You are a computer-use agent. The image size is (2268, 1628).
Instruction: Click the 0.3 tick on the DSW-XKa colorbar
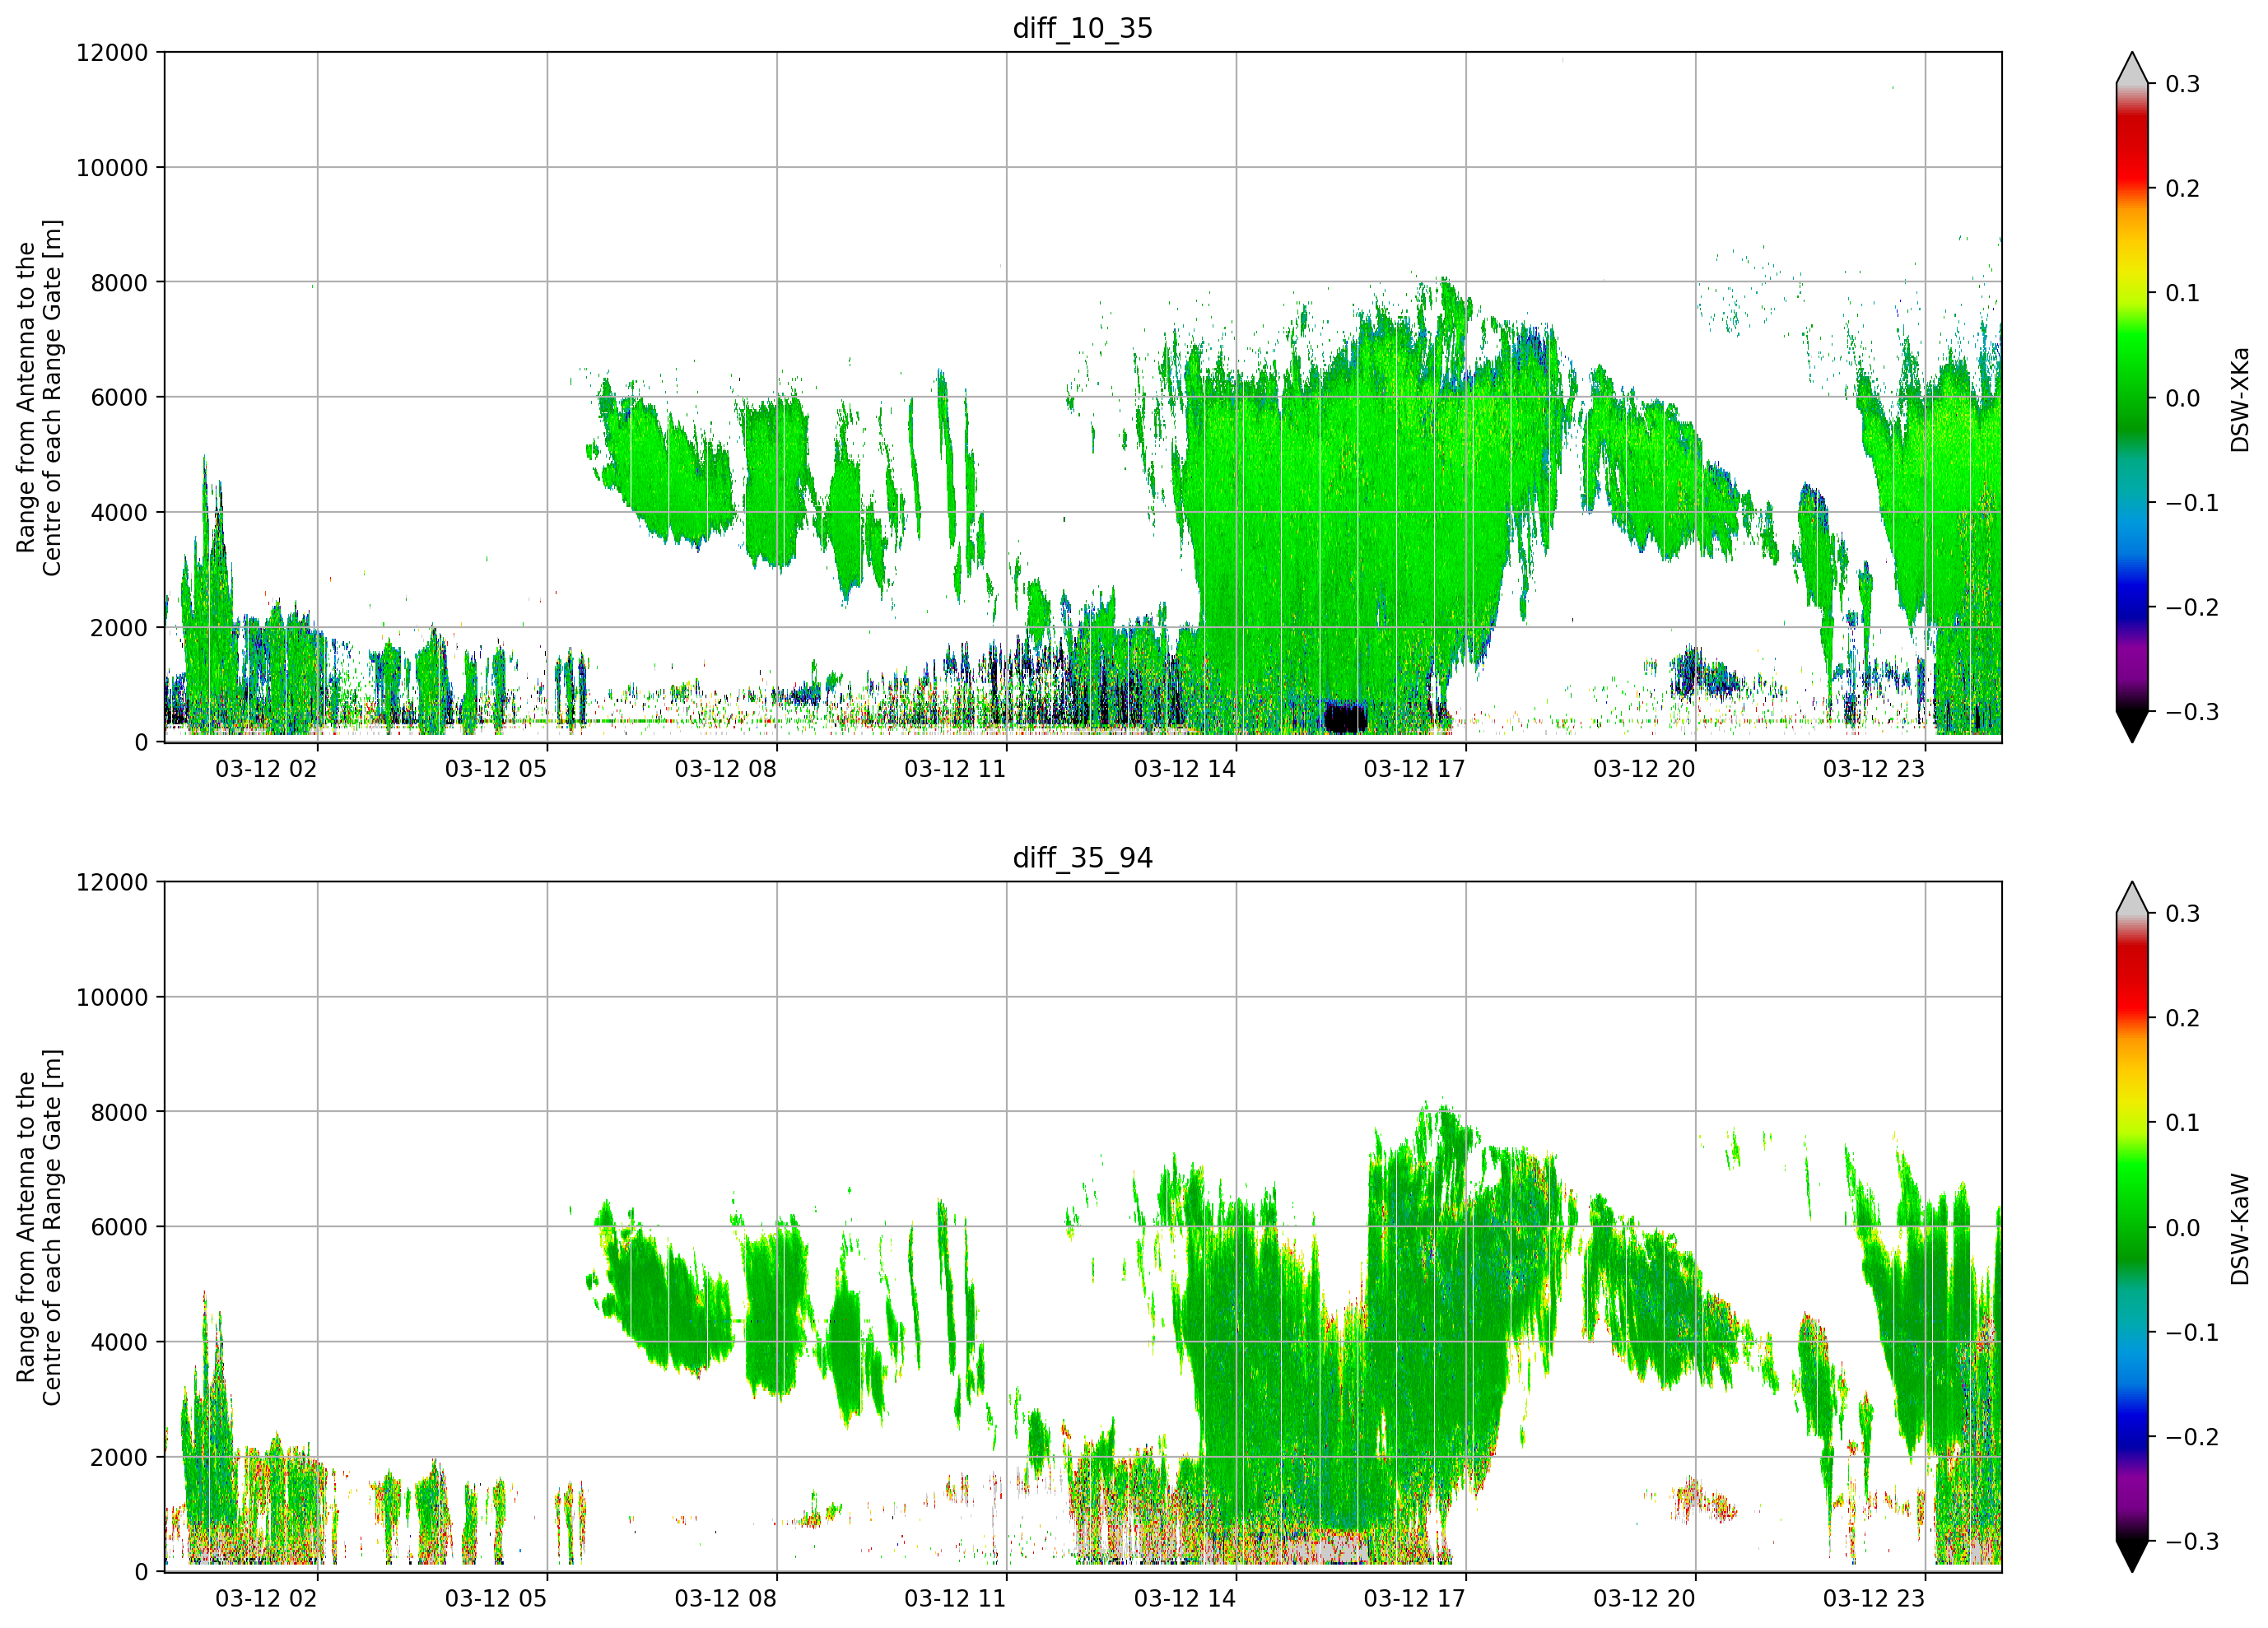point(2183,85)
